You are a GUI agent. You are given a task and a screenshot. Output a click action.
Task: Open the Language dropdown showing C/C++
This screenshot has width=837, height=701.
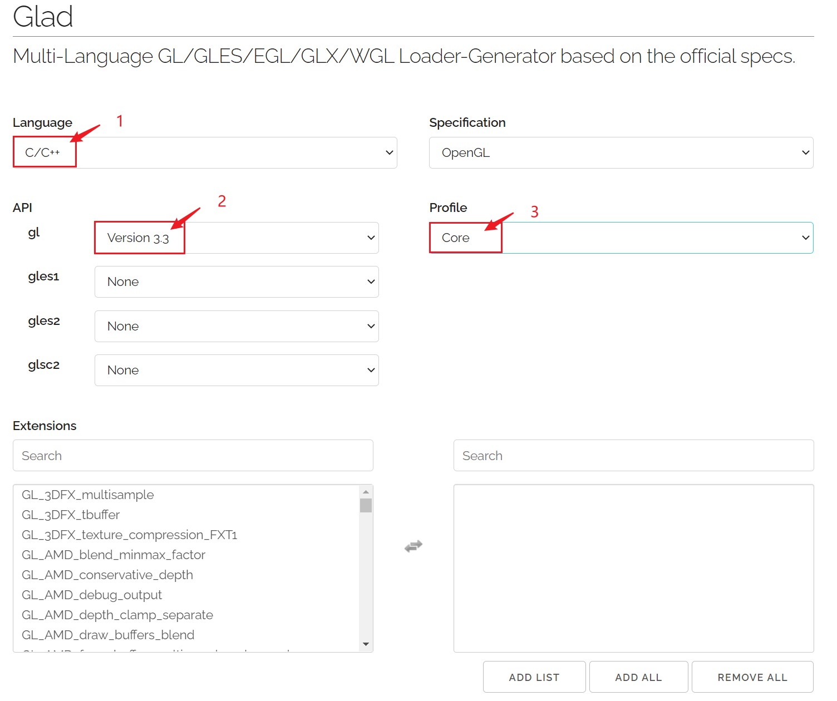point(205,152)
